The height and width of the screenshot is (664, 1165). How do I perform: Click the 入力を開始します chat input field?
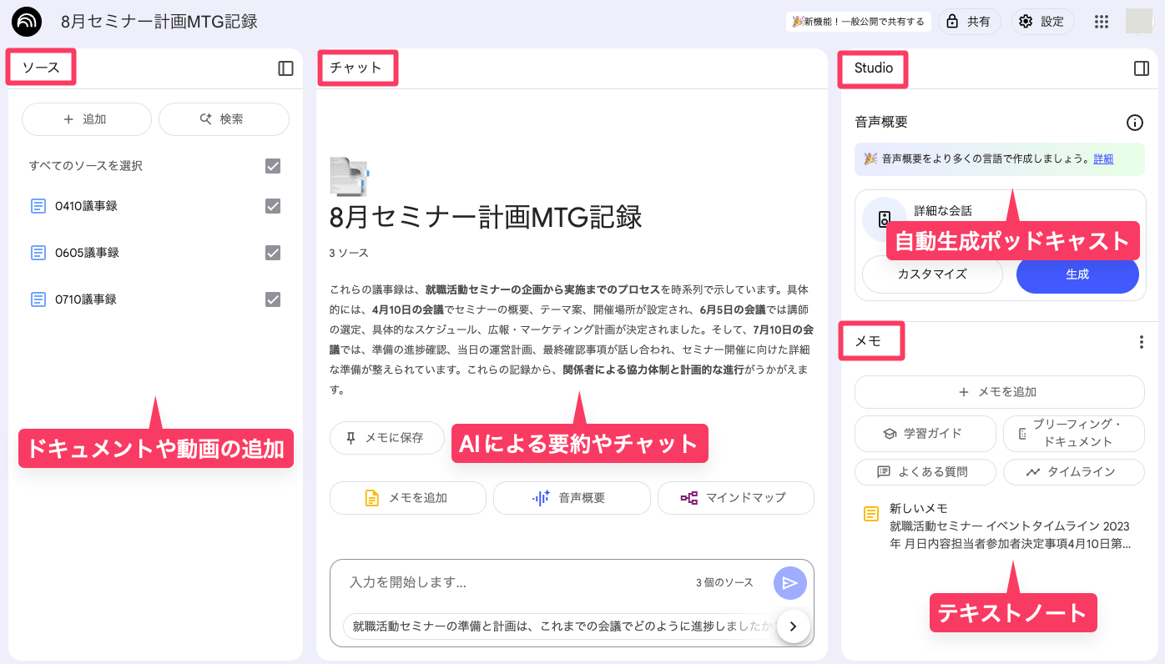[517, 582]
